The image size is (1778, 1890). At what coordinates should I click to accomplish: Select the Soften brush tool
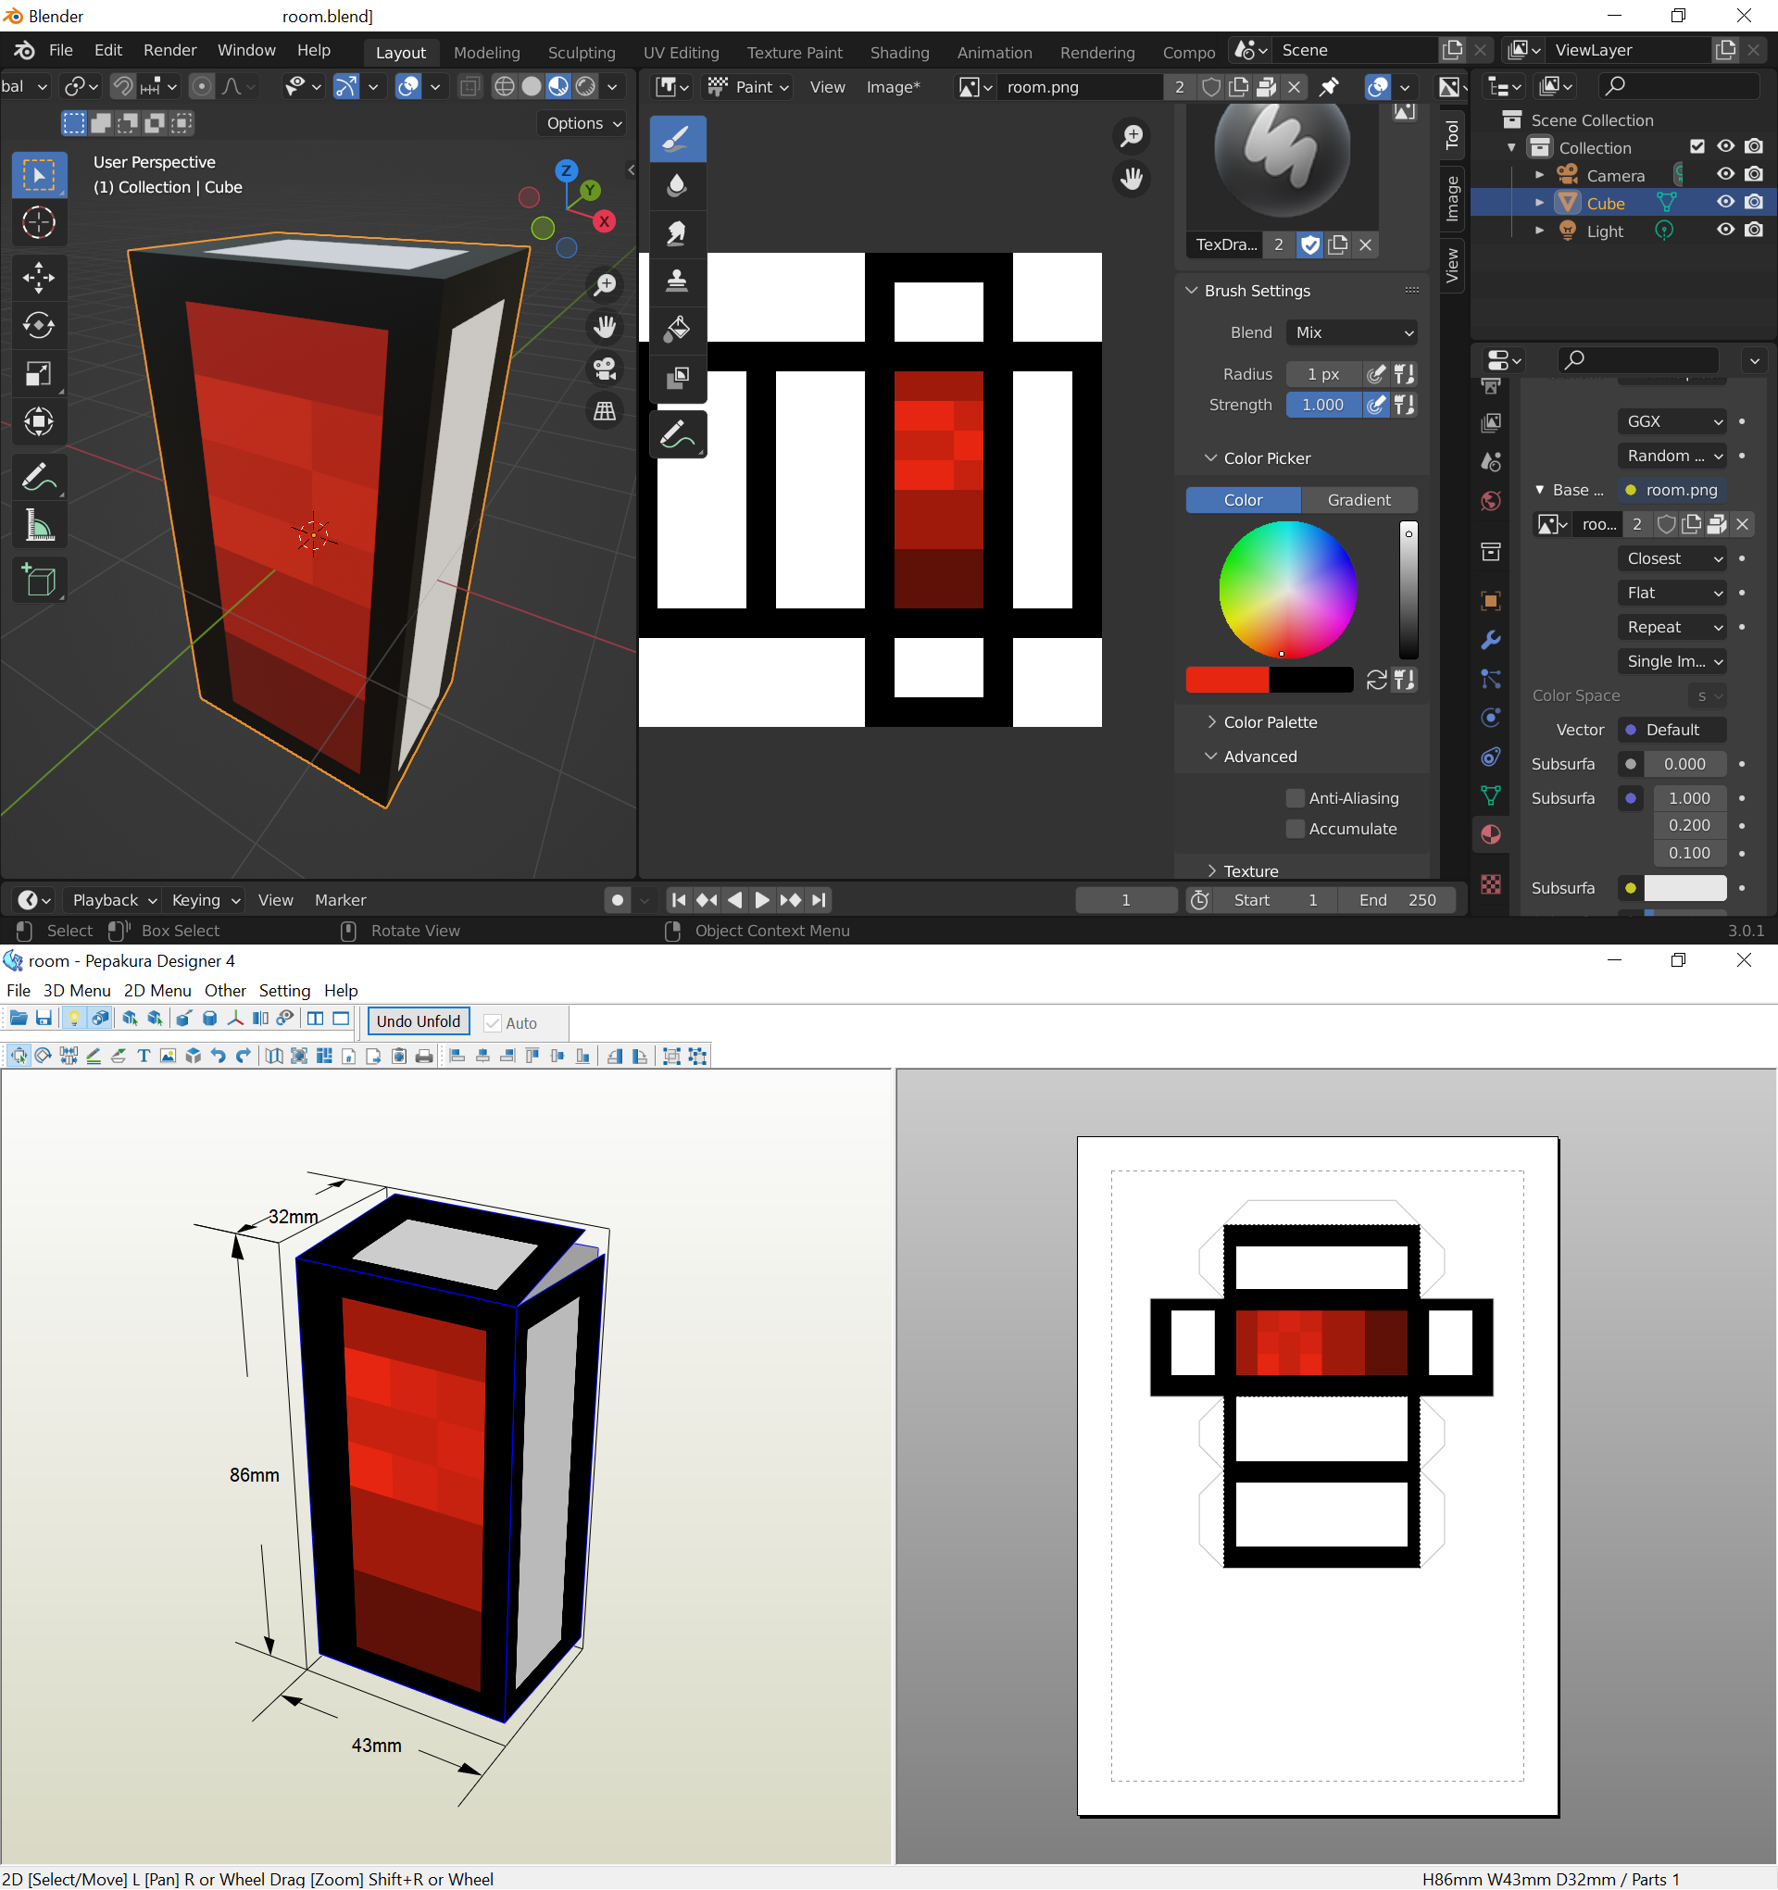pyautogui.click(x=677, y=185)
